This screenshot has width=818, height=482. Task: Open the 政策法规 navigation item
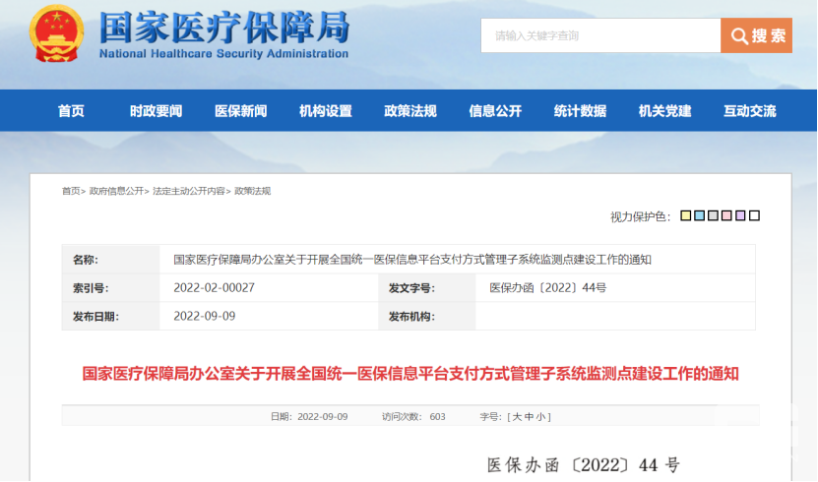coord(410,111)
